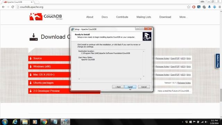The image size is (222, 125).
Task: Switch to Chrome in the taskbar
Action: click(45, 122)
